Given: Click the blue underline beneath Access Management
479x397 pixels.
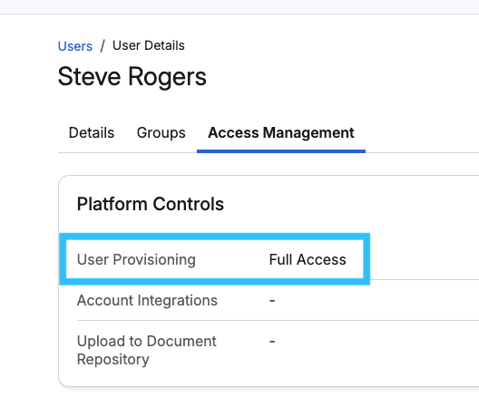Looking at the screenshot, I should click(281, 151).
